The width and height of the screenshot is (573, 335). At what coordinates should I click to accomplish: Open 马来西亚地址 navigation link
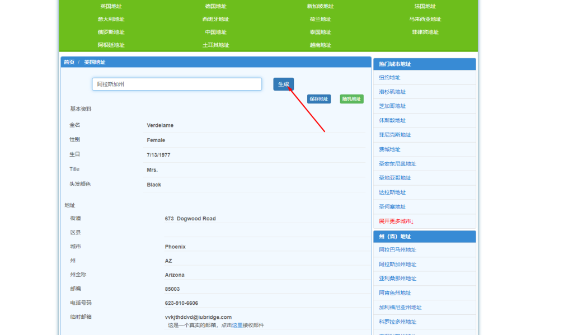point(425,19)
